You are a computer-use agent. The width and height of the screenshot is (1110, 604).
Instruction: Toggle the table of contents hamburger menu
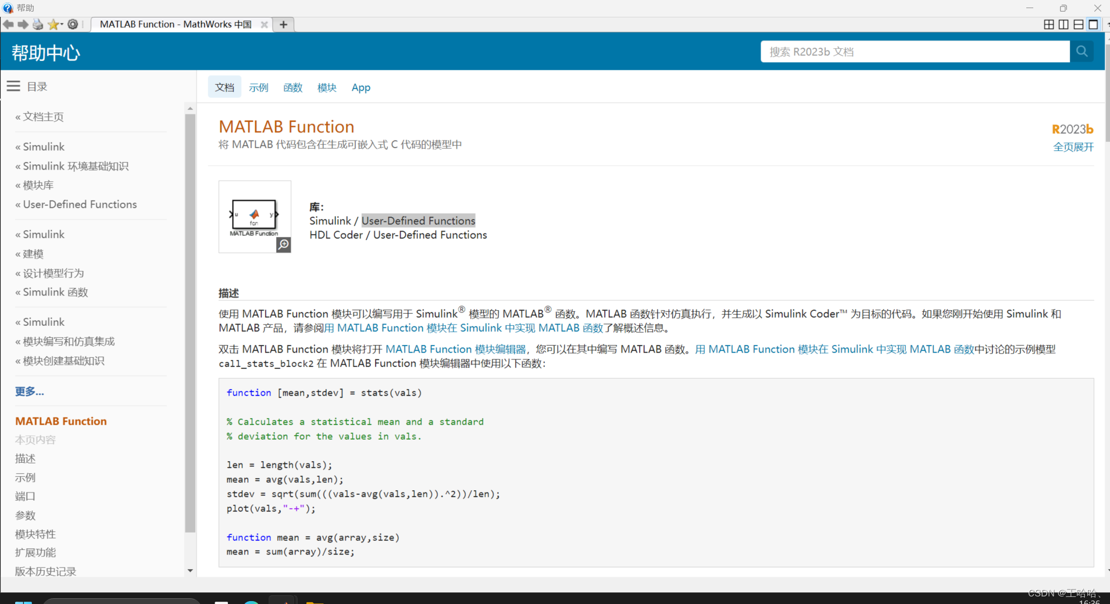click(x=13, y=86)
